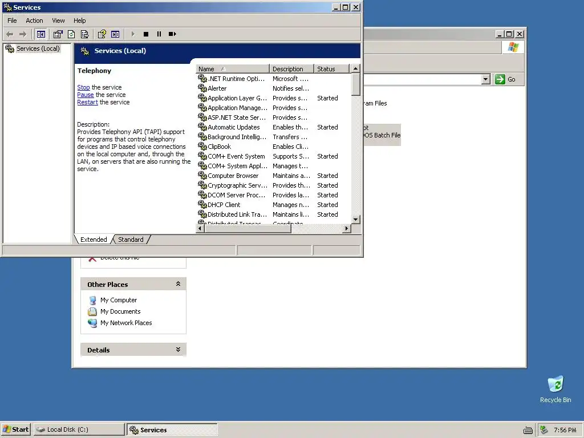Toggle Show/Hide Action Pane icon
The width and height of the screenshot is (584, 438).
click(x=115, y=34)
